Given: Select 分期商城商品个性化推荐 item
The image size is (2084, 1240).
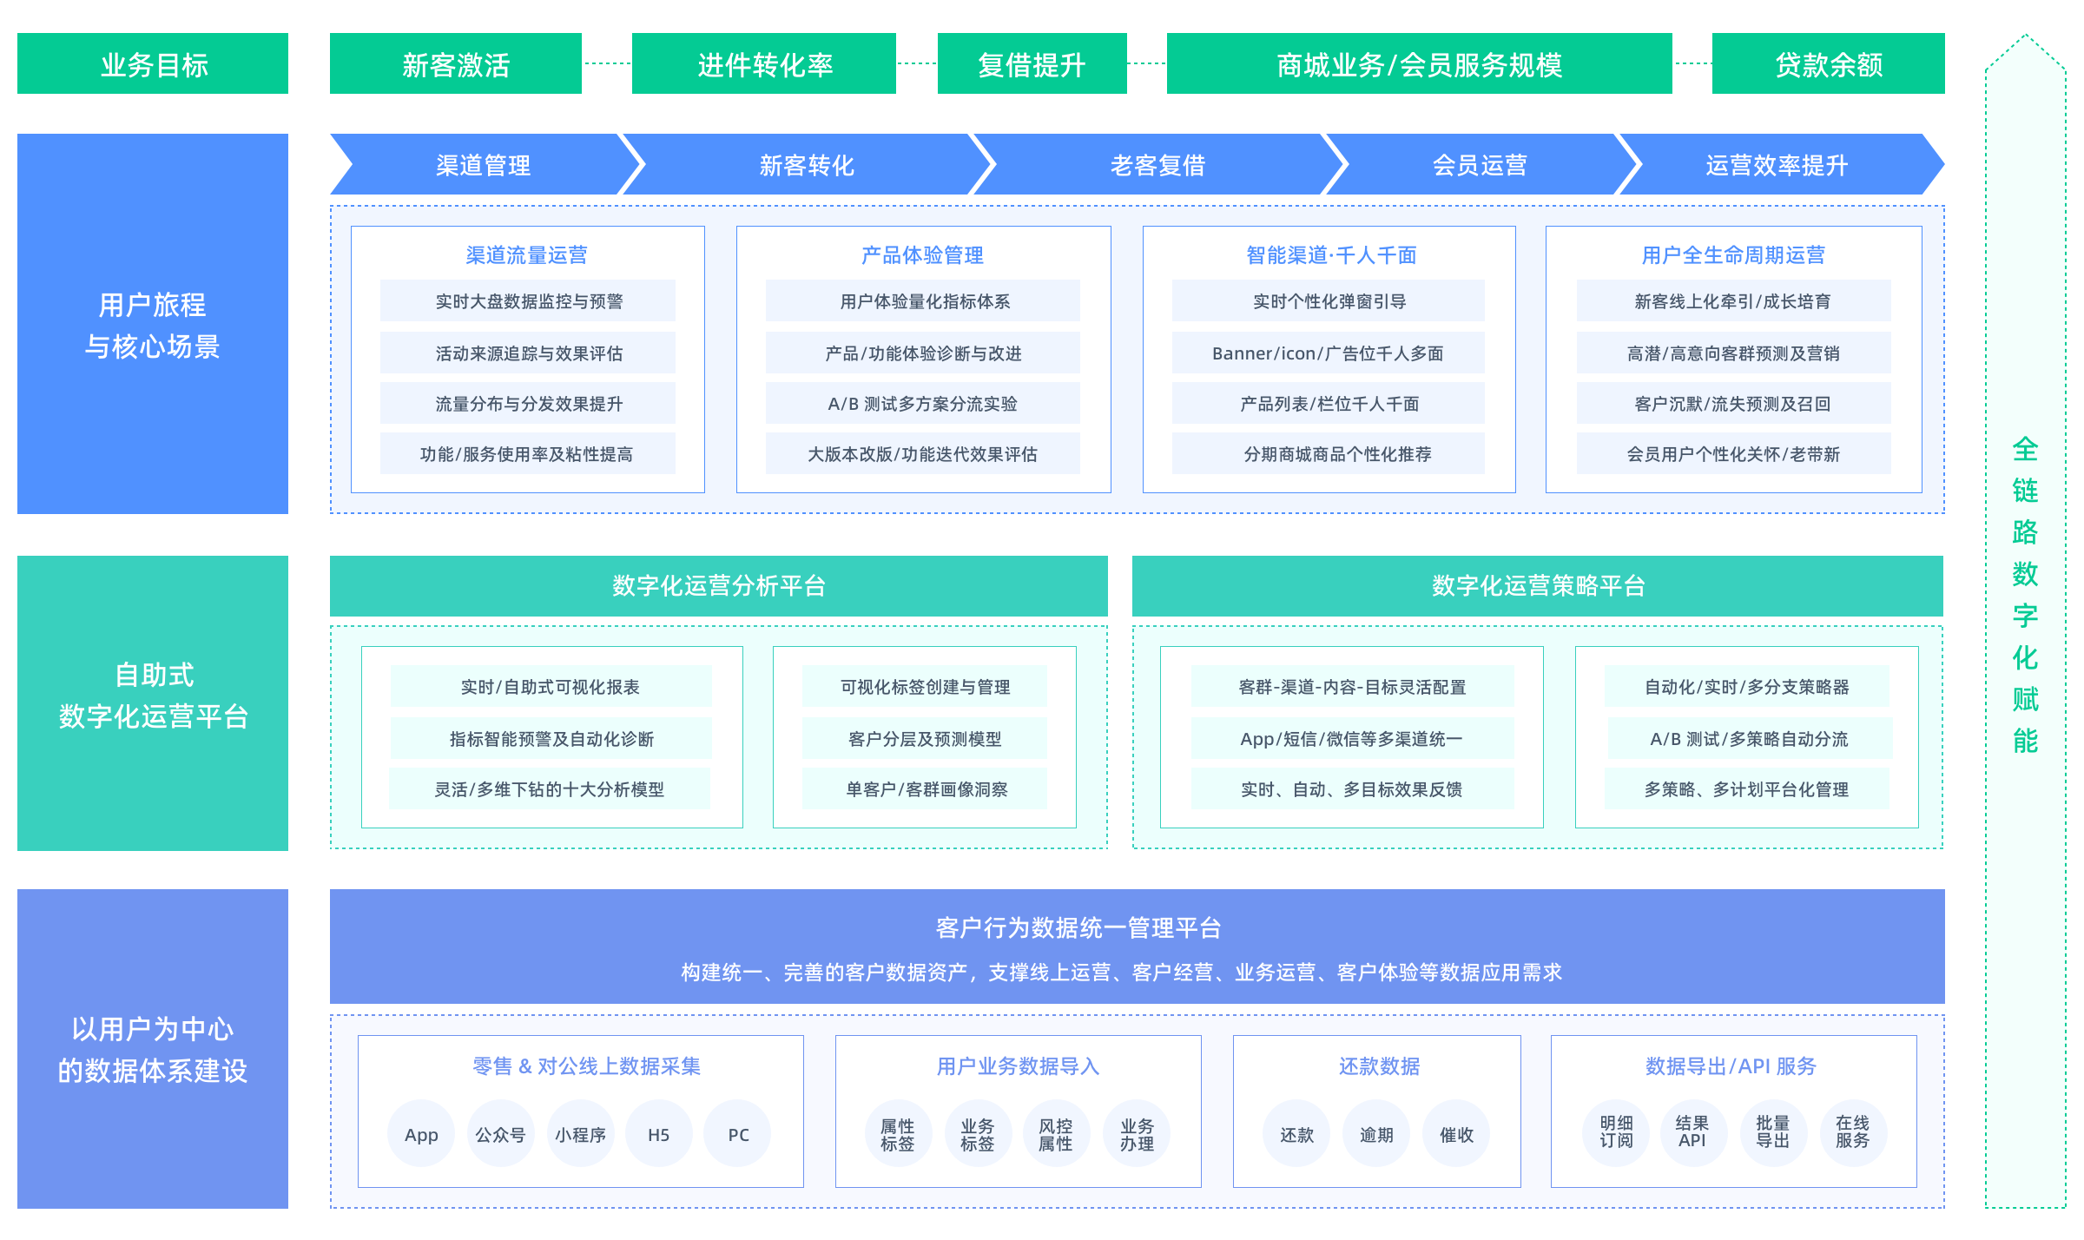Looking at the screenshot, I should pyautogui.click(x=1329, y=453).
